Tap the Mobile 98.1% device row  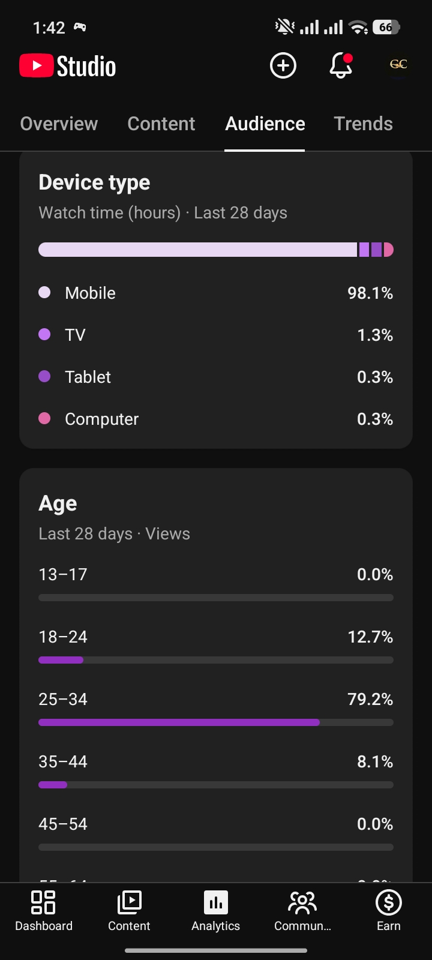(216, 293)
